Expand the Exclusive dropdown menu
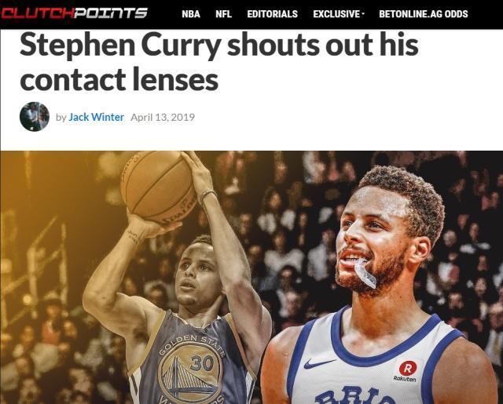 click(x=339, y=14)
